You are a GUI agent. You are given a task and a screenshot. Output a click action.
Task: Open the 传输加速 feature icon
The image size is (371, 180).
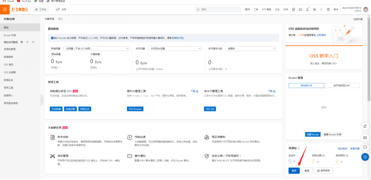[130, 137]
